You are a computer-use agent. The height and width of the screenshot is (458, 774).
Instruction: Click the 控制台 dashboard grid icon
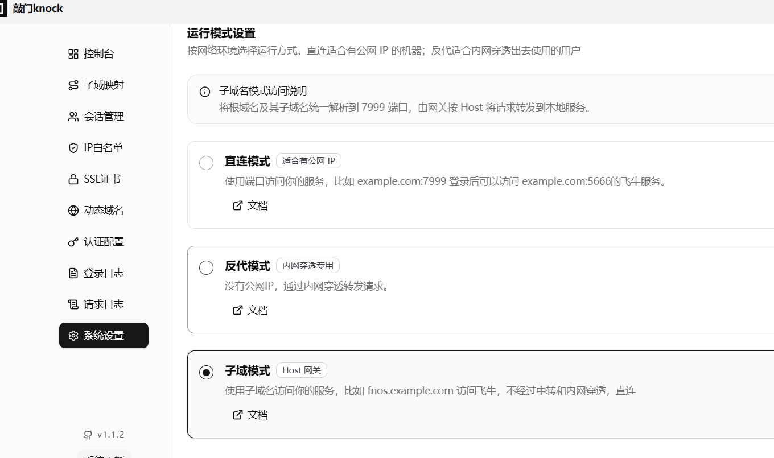[x=73, y=54]
